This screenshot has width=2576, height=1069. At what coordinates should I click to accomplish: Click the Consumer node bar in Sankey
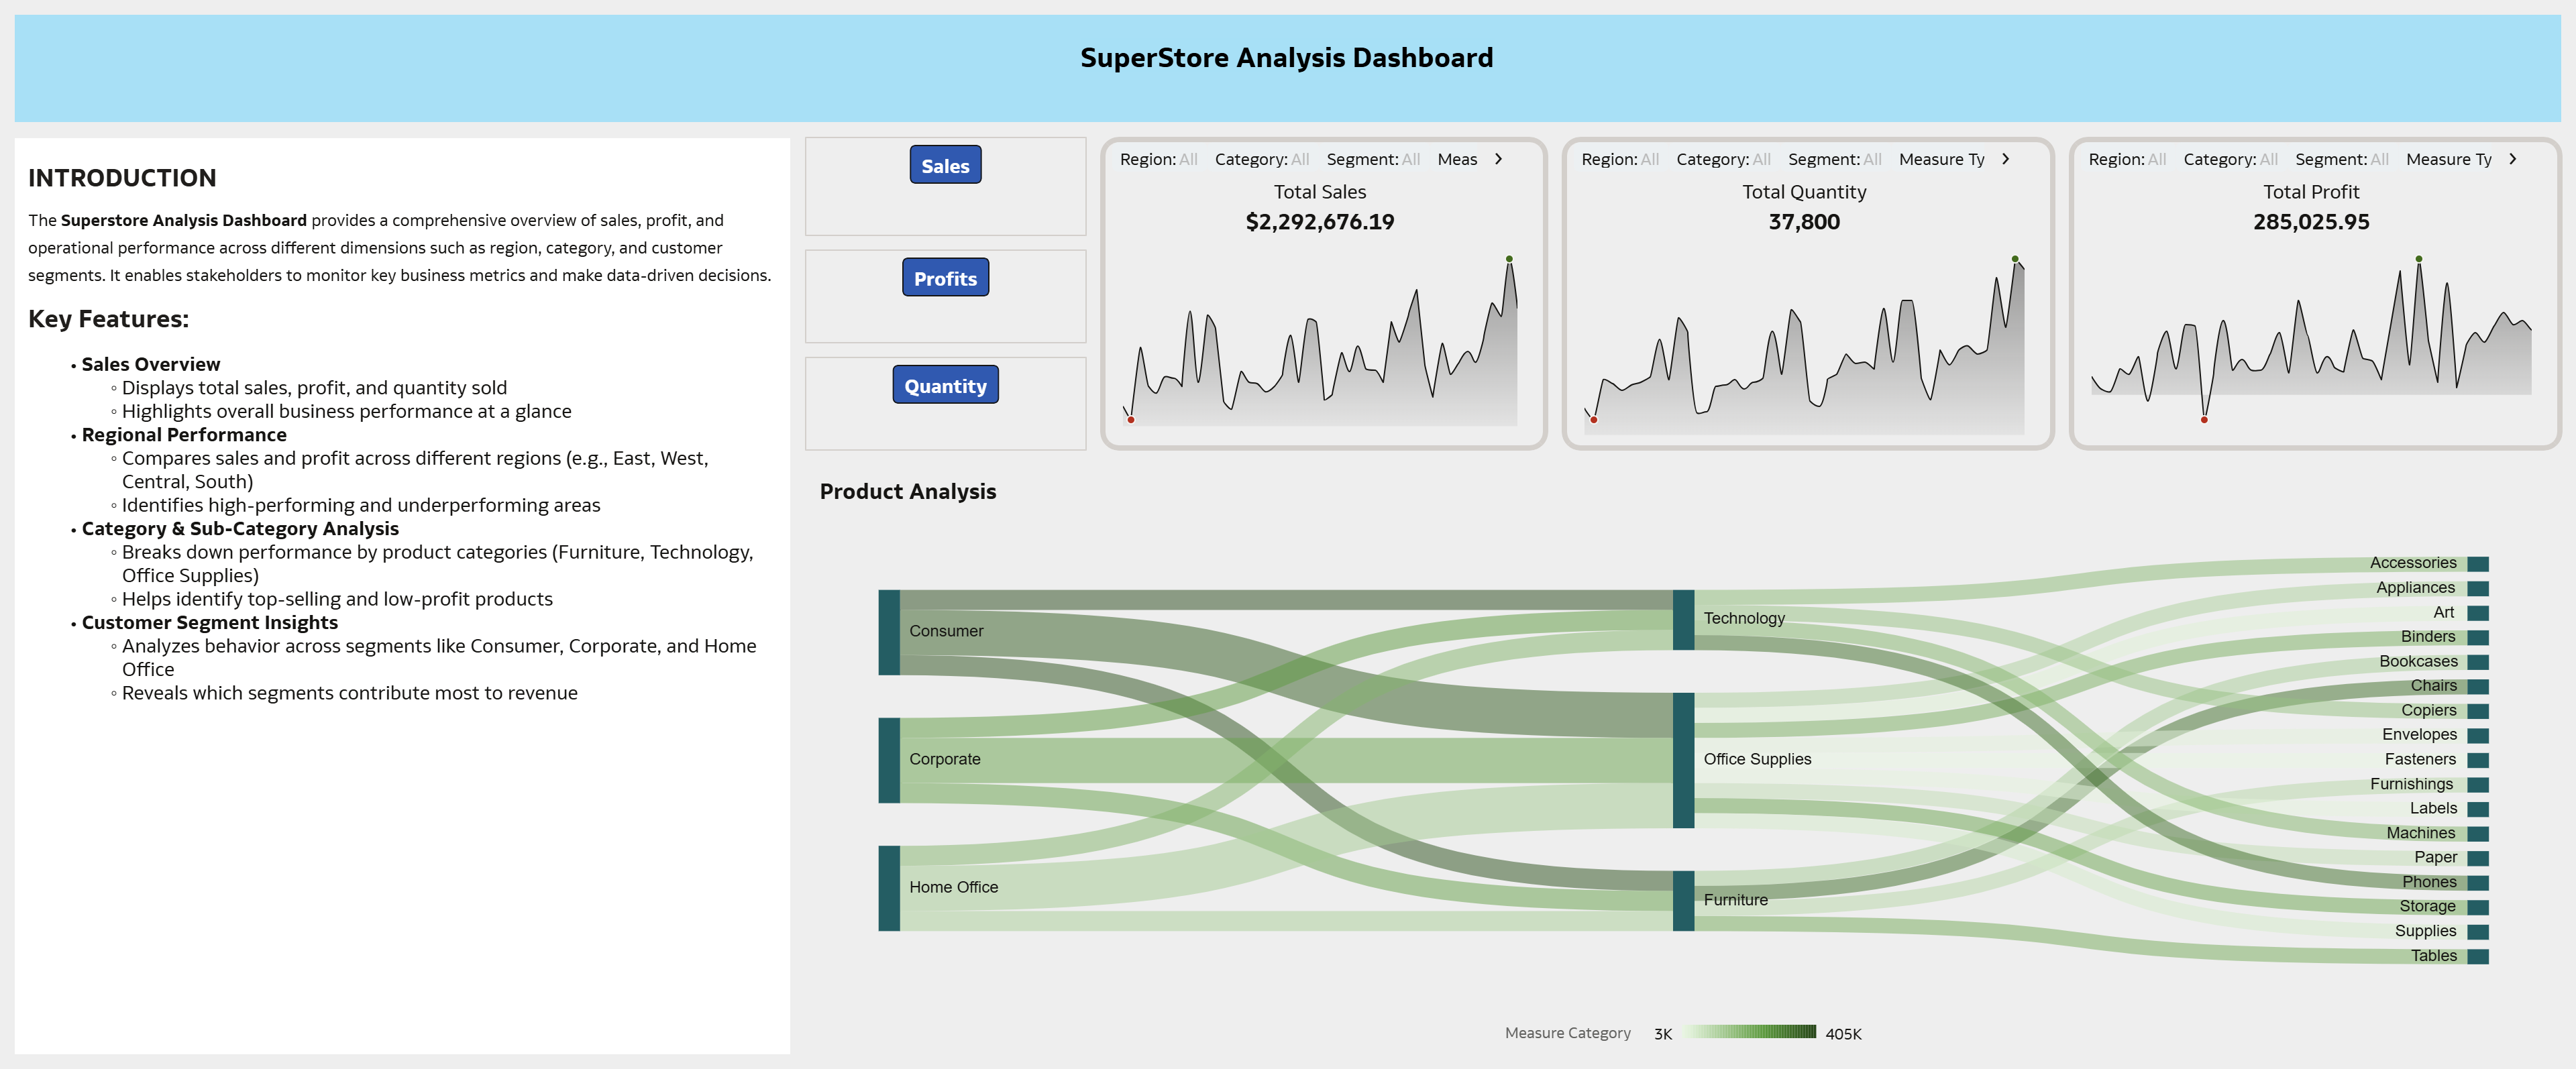coord(889,632)
